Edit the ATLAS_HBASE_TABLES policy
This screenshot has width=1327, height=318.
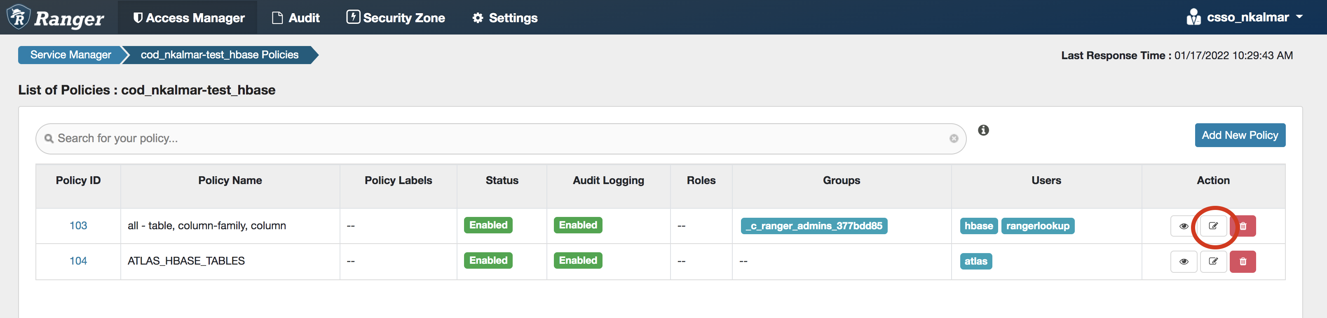(x=1213, y=261)
